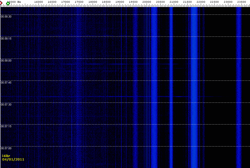
Task: Click the 00.57.45 time label
Action: pyautogui.click(x=6, y=83)
